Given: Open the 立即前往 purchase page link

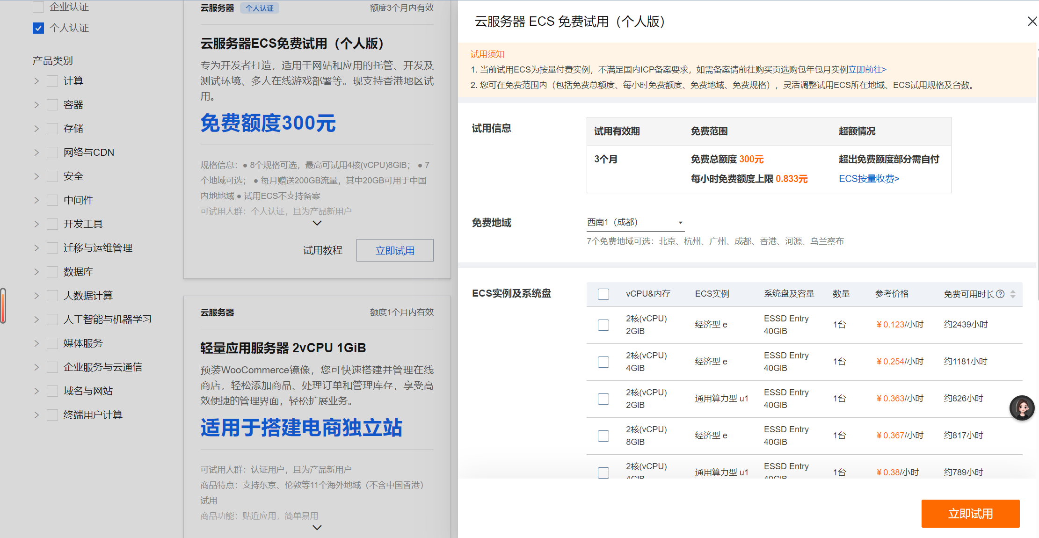Looking at the screenshot, I should 867,70.
